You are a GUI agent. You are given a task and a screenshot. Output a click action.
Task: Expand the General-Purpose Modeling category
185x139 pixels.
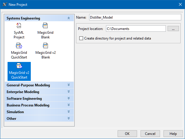(69, 85)
